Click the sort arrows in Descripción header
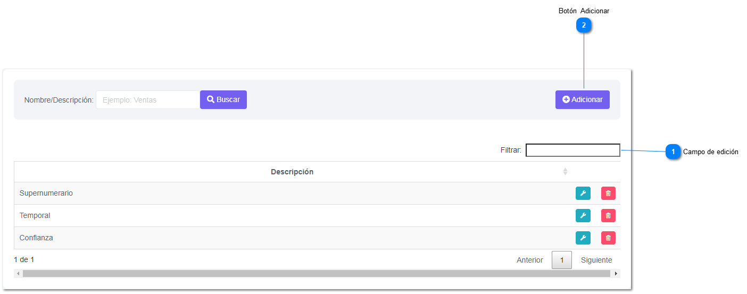Image resolution: width=747 pixels, height=294 pixels. 565,172
